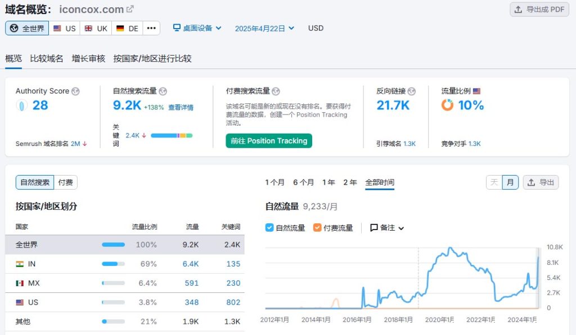The image size is (576, 335).
Task: Click the IN traffic share bar
Action: [x=113, y=264]
